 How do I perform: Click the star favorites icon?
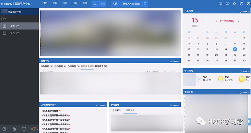pyautogui.click(x=234, y=4)
